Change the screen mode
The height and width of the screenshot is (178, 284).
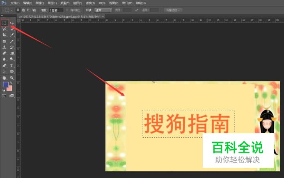(11, 96)
